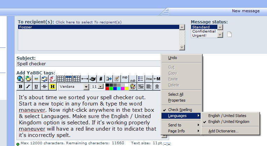This screenshot has height=146, width=267.
Task: Click the center alignment icon
Action: point(157,86)
